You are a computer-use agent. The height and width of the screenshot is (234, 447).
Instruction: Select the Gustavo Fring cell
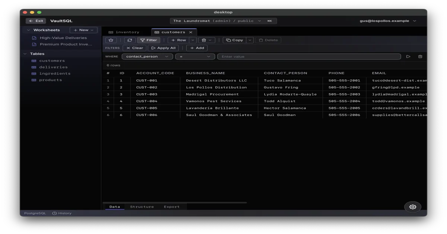click(x=291, y=87)
